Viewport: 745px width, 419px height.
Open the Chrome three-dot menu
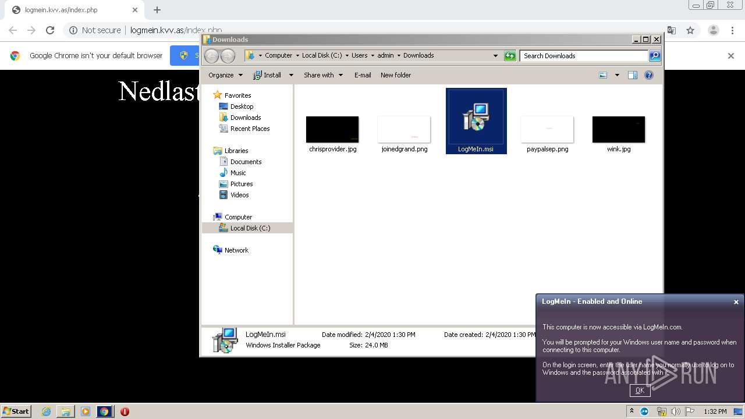point(733,30)
